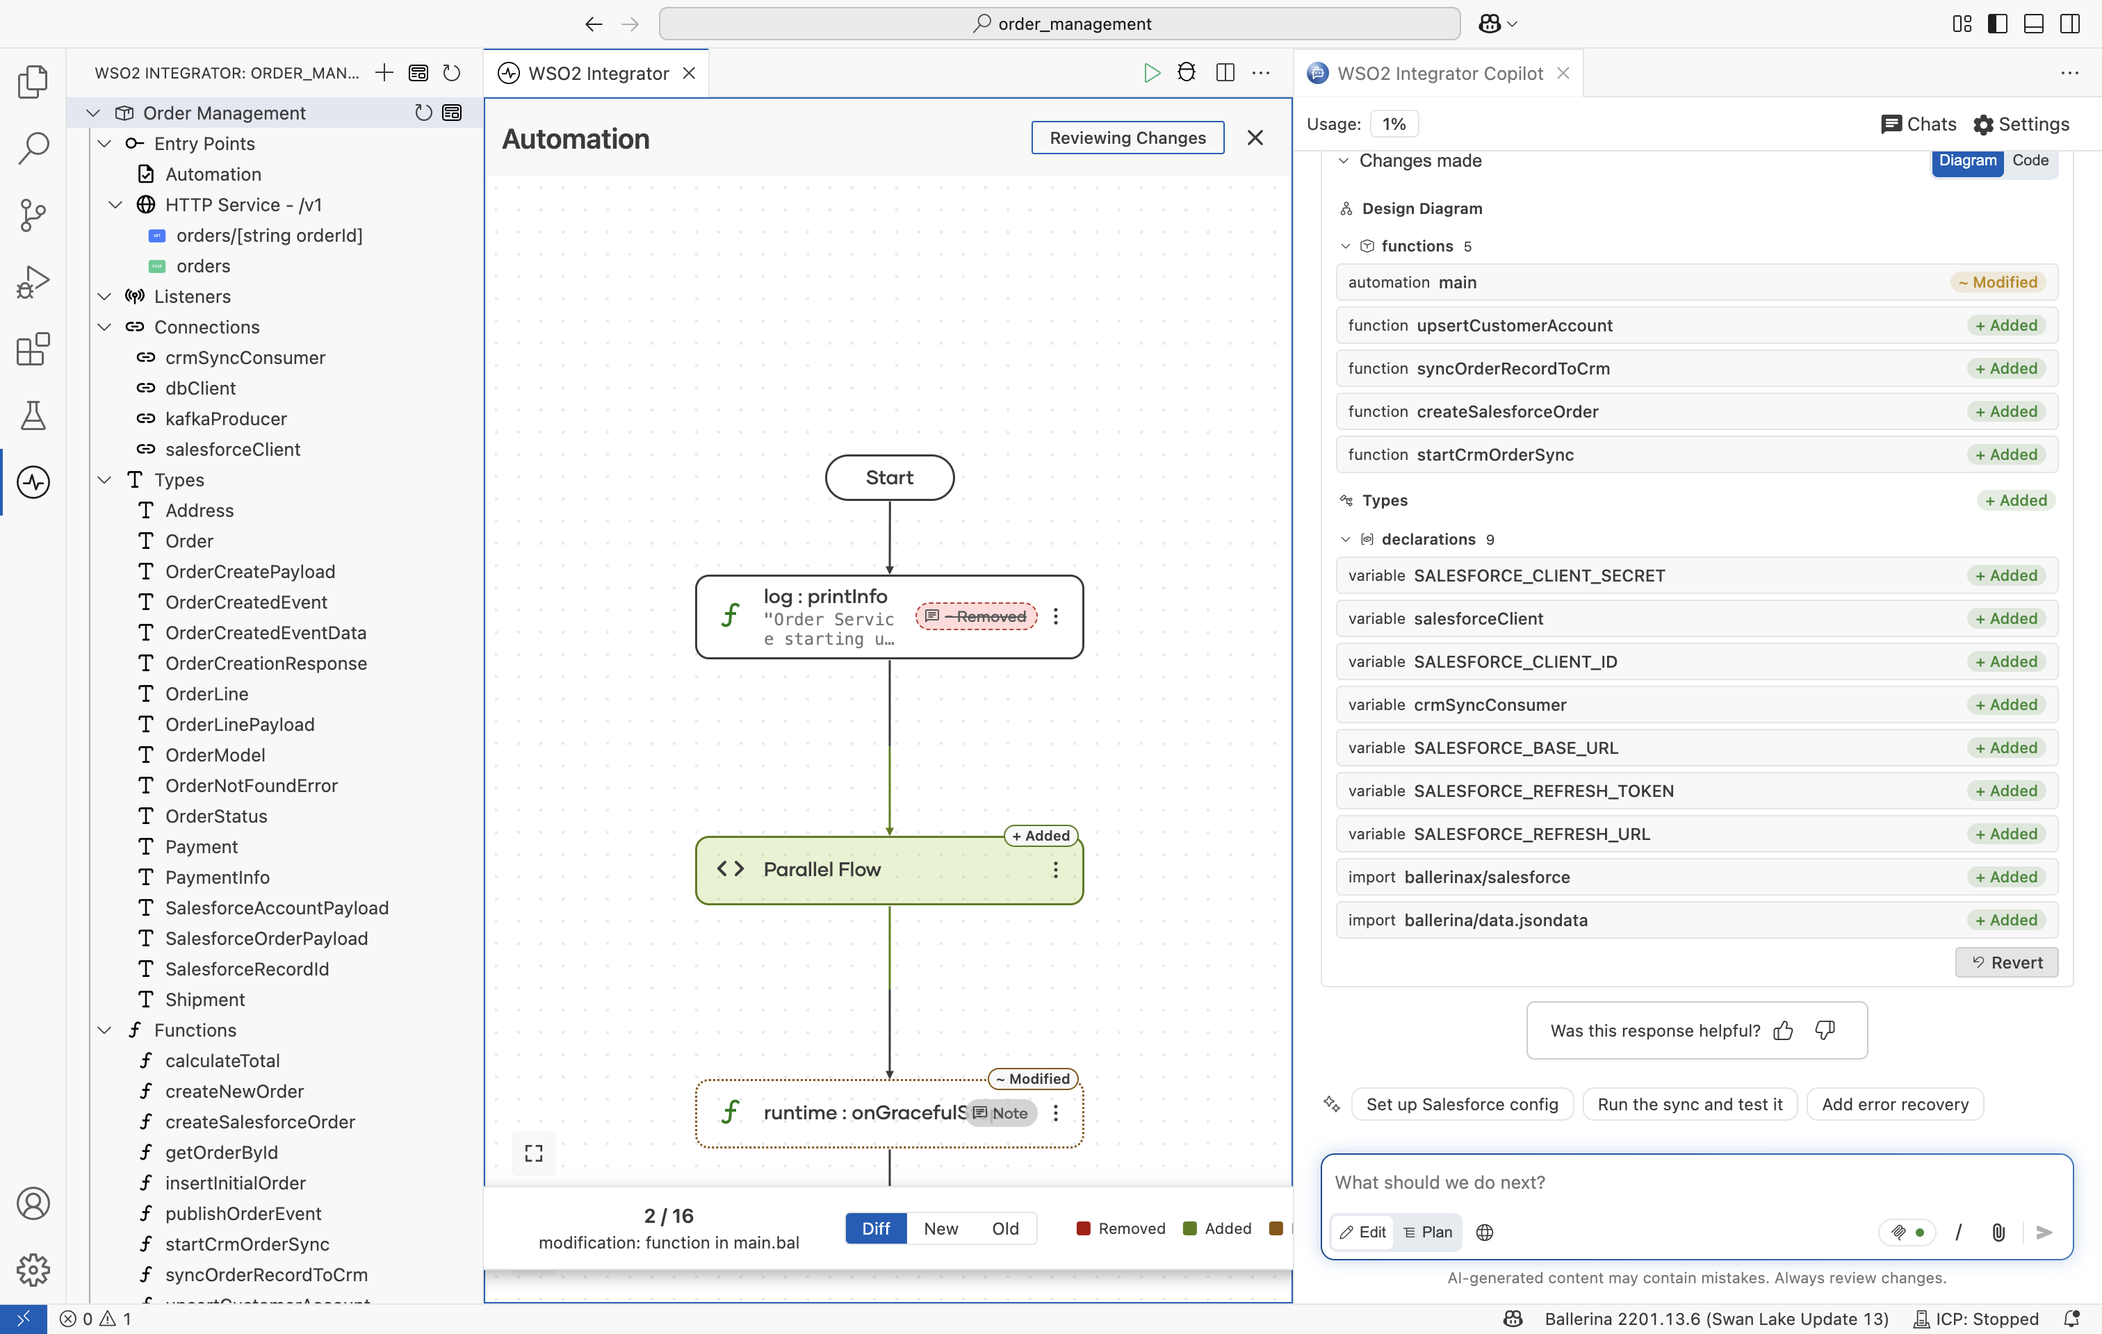Screen dimensions: 2102x1334
Task: Choose Run the sync and test it
Action: [1689, 1105]
